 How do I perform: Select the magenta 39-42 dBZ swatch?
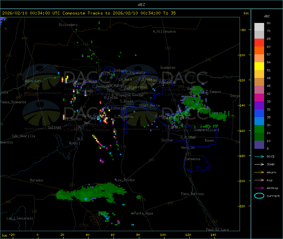tap(259, 98)
